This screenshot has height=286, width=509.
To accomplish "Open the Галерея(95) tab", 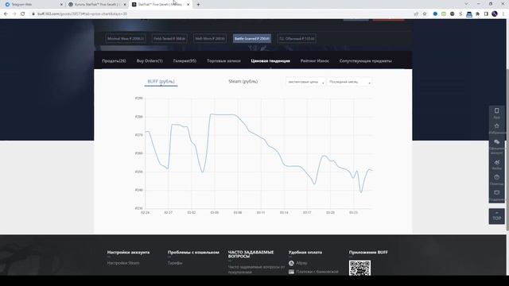I will point(185,61).
